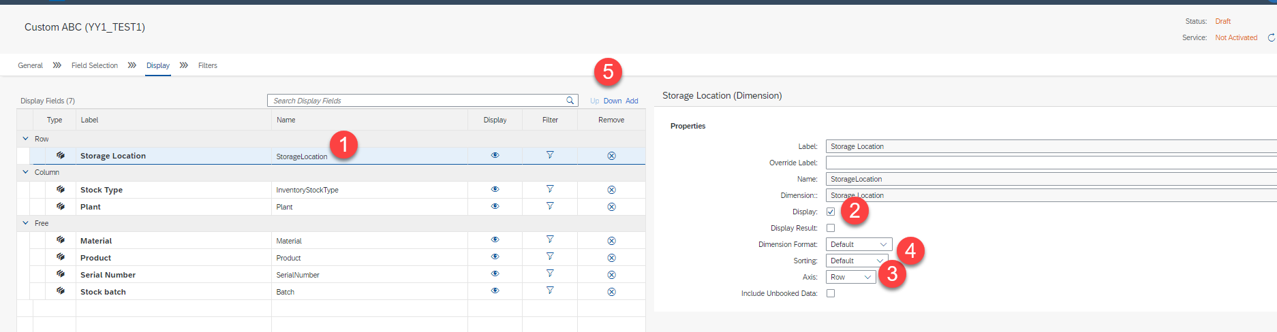
Task: Select the Stock batch row label
Action: pos(103,292)
